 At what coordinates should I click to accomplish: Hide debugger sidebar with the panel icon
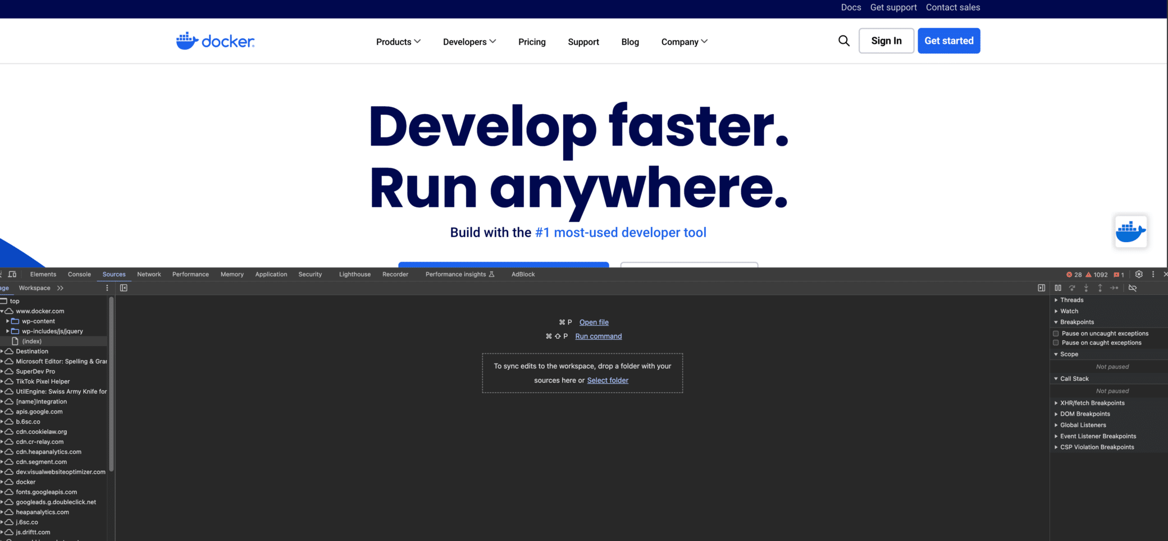point(1041,288)
